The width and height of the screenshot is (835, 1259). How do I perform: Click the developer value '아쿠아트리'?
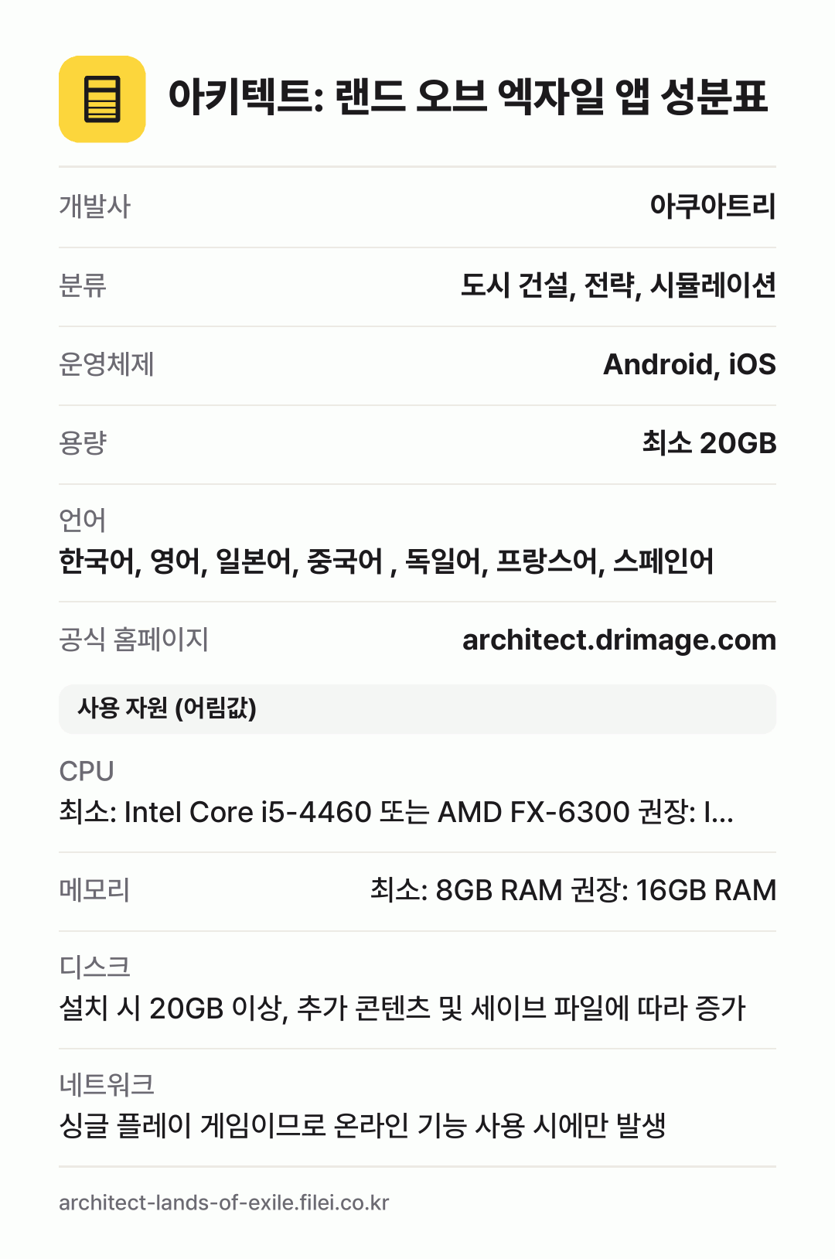pyautogui.click(x=712, y=206)
